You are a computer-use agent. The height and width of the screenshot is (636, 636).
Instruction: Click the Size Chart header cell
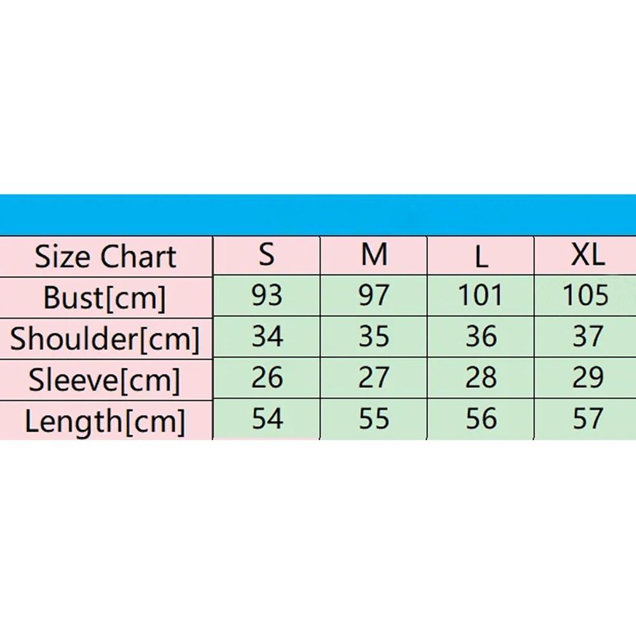coord(106,257)
